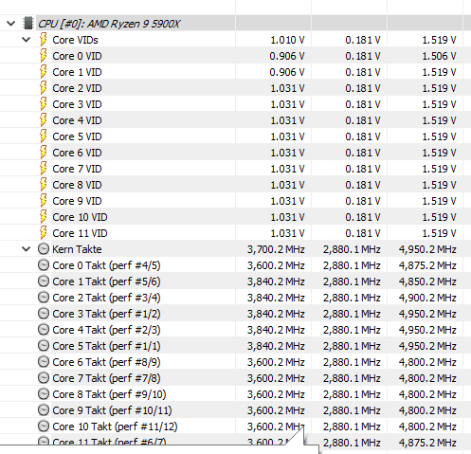Collapse the CPU AMD Ryzen 9 5900X node
The image size is (471, 454).
11,24
